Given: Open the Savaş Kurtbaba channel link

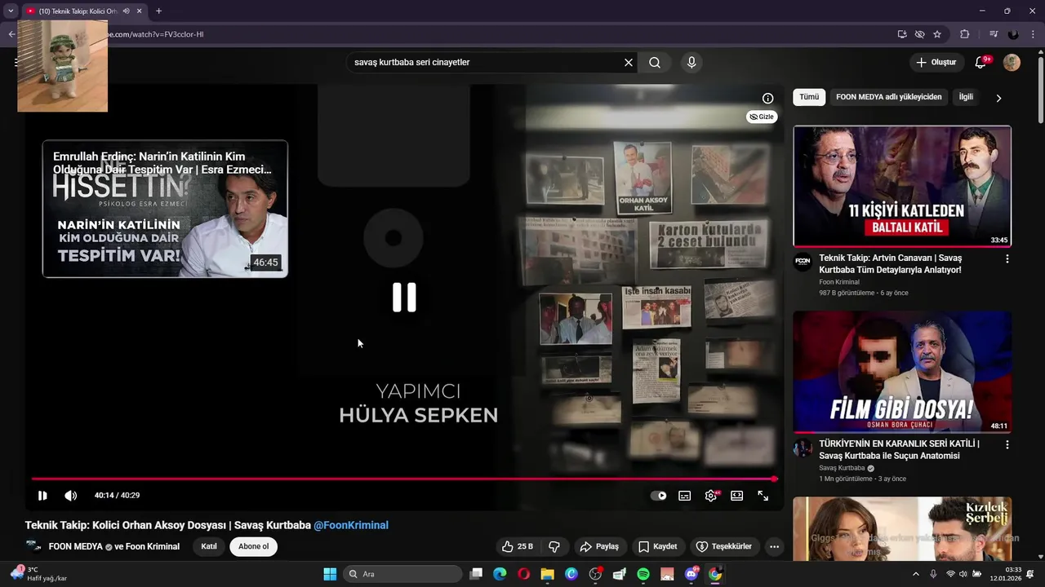Looking at the screenshot, I should pyautogui.click(x=842, y=468).
